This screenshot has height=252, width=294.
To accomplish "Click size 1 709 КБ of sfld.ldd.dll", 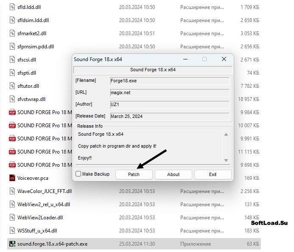I will tap(250, 7).
